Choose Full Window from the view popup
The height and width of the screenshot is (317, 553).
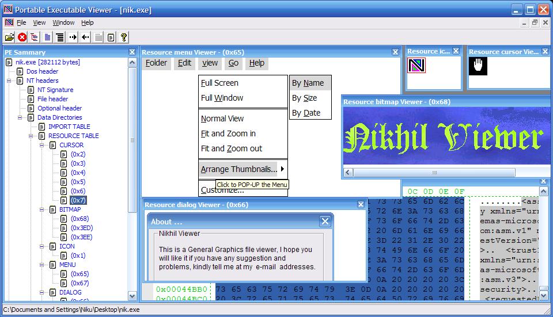tap(243, 98)
